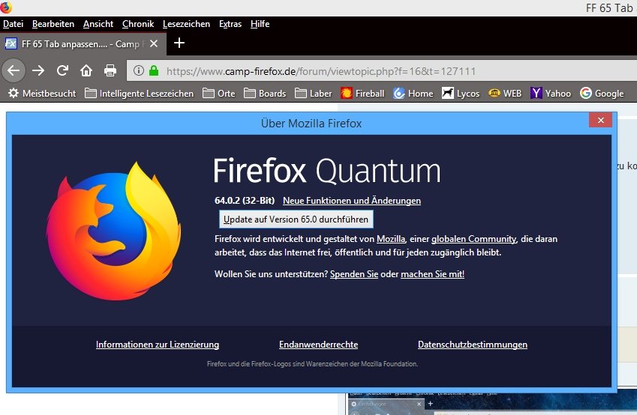Expand the Orte bookmarks folder
Image resolution: width=637 pixels, height=415 pixels.
219,94
